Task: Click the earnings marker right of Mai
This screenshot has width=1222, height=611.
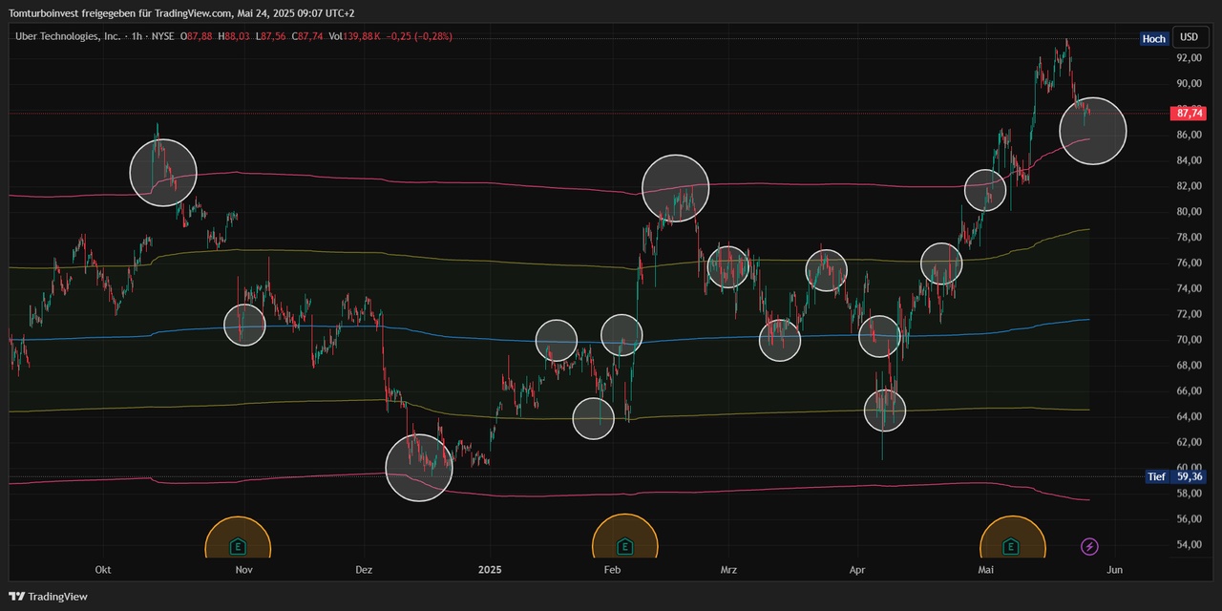Action: click(x=1012, y=547)
